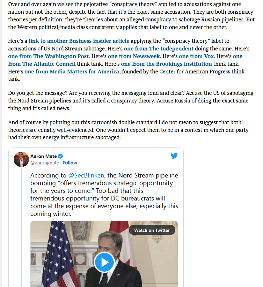
Task: Click the @aaronjmate handle
Action: pos(45,163)
